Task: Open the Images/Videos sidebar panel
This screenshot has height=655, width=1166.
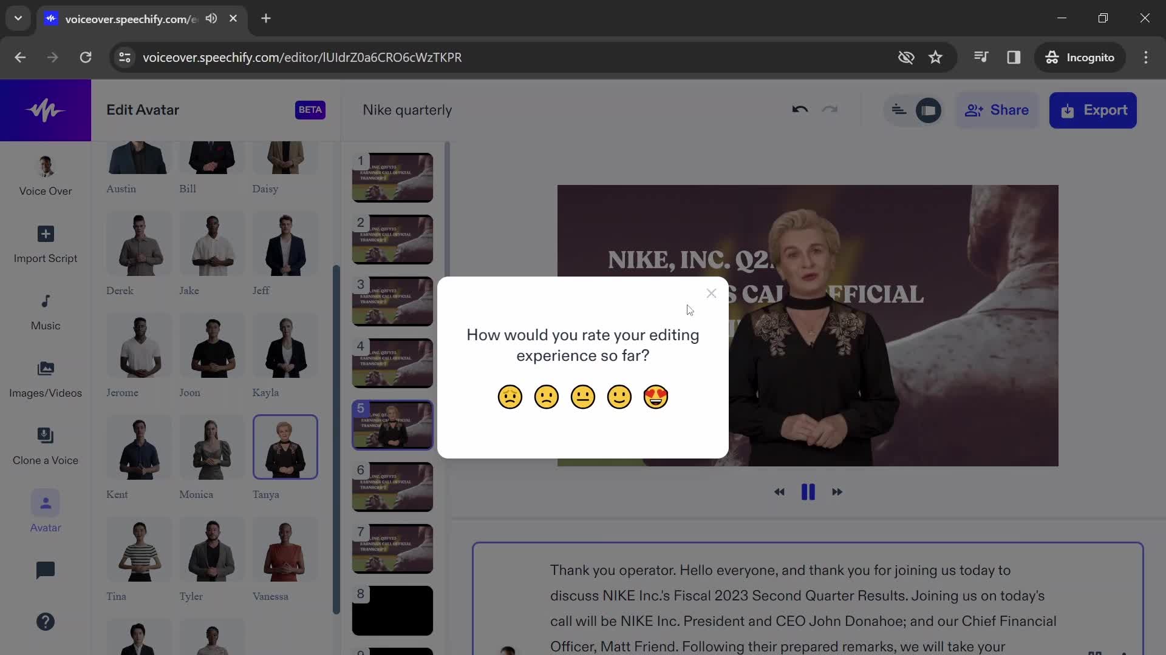Action: click(46, 379)
